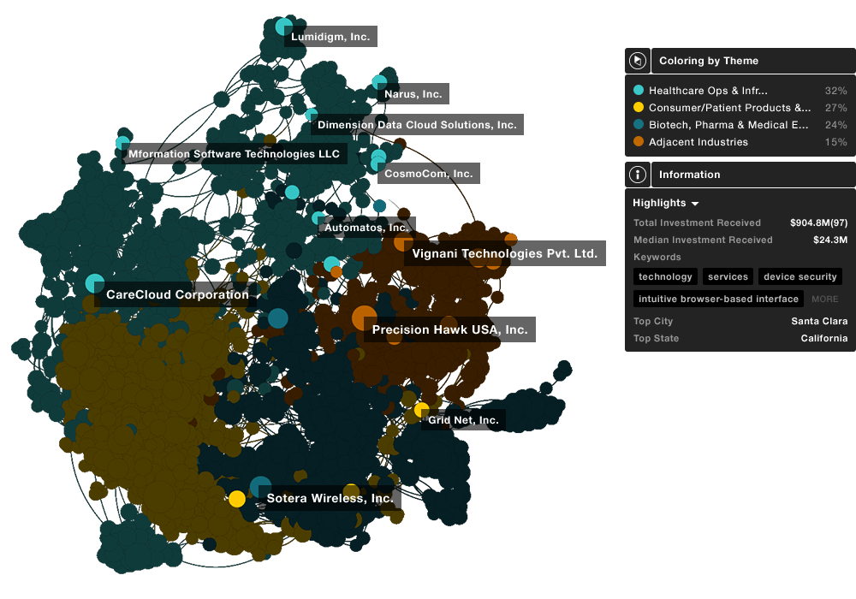Select the Biotech, Pharma & Medical swatch
Screen dimensions: 856x599
[x=639, y=124]
